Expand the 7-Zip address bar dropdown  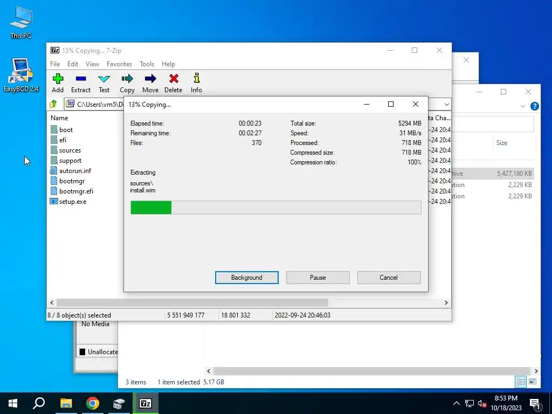[x=446, y=104]
